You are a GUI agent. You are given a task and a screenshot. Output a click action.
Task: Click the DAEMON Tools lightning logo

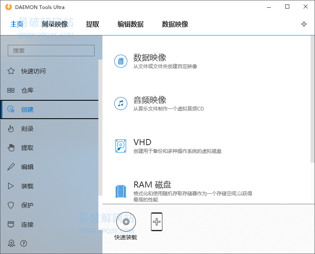click(9, 7)
